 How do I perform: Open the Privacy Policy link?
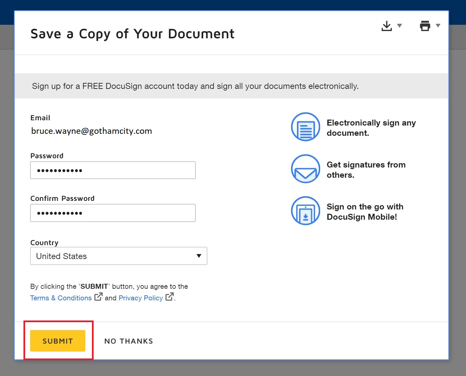[141, 298]
